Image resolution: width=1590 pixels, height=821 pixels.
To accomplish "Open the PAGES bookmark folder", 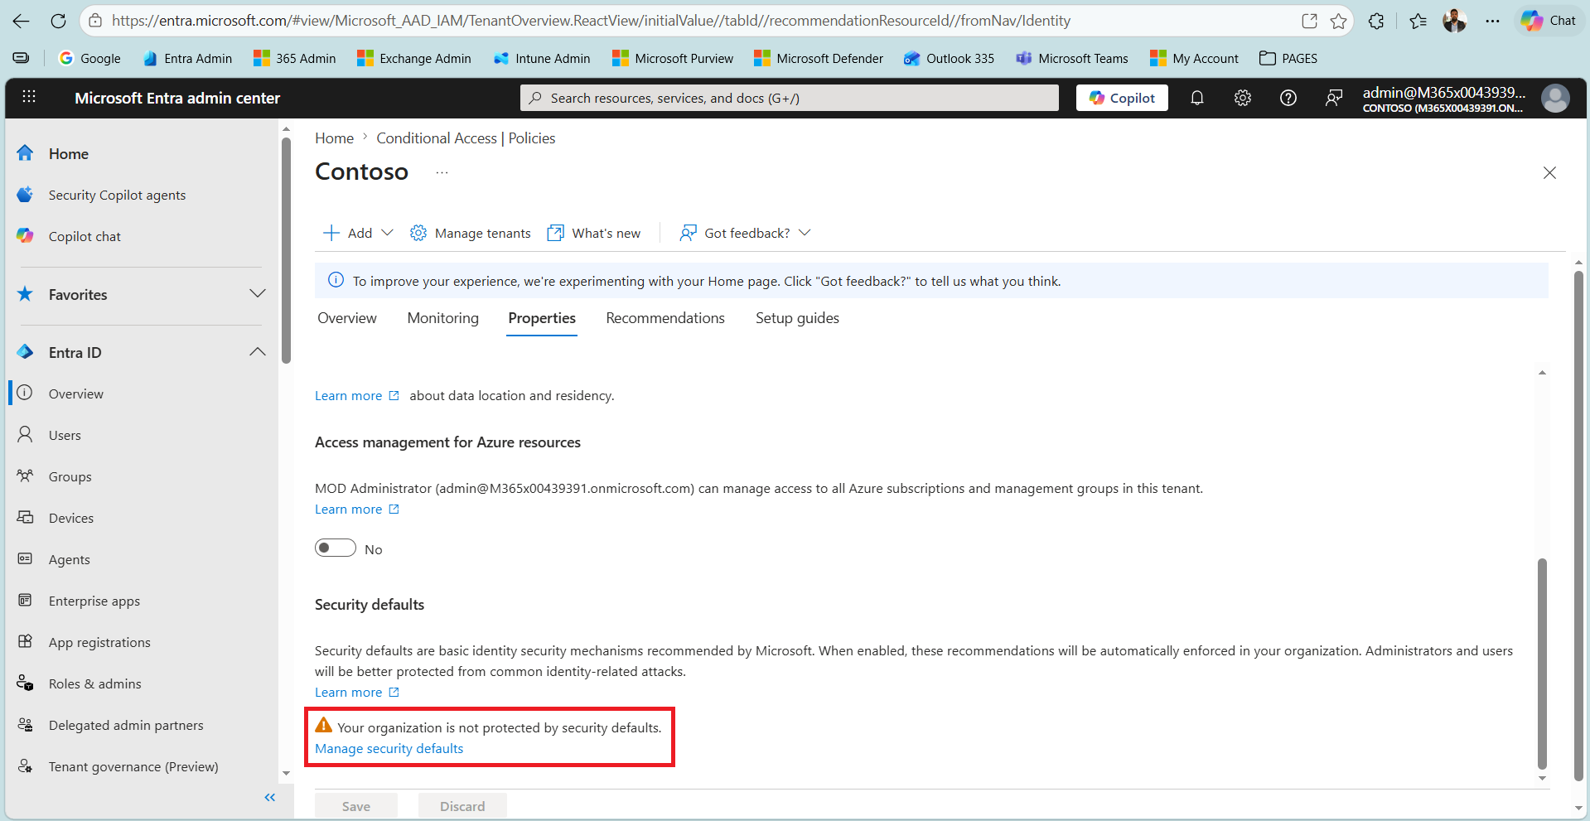I will 1288,58.
